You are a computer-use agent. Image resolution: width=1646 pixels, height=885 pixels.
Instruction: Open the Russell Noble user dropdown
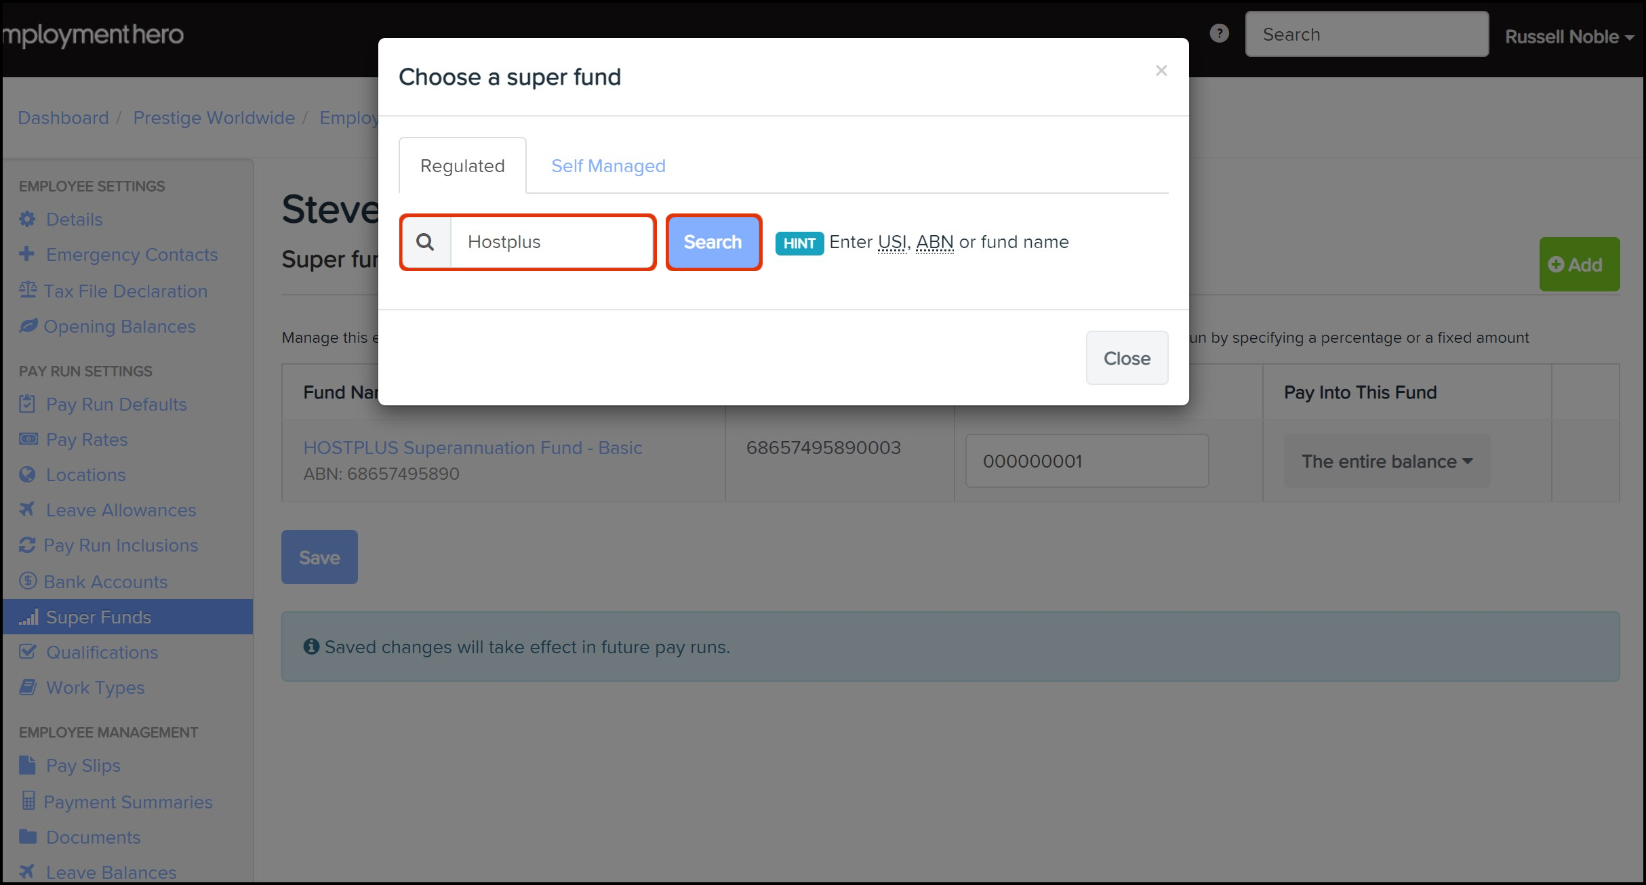click(1569, 37)
